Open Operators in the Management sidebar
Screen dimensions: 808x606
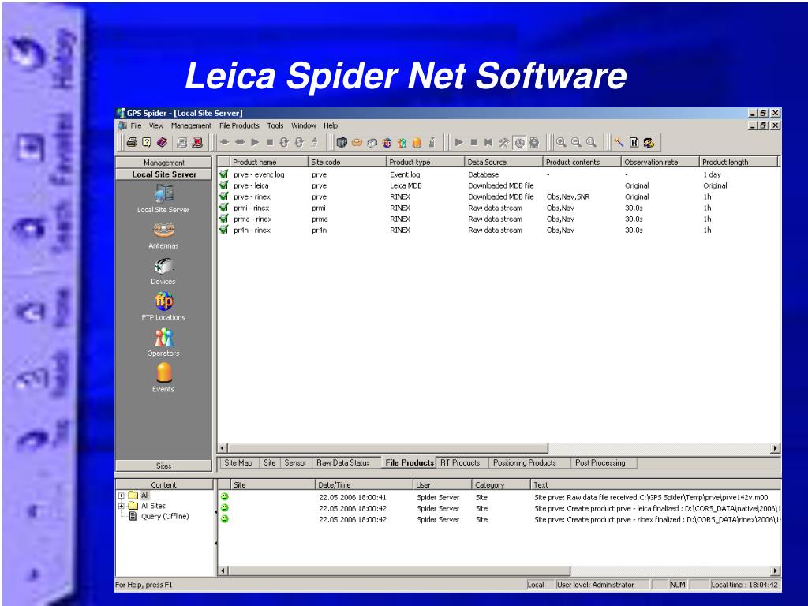163,342
